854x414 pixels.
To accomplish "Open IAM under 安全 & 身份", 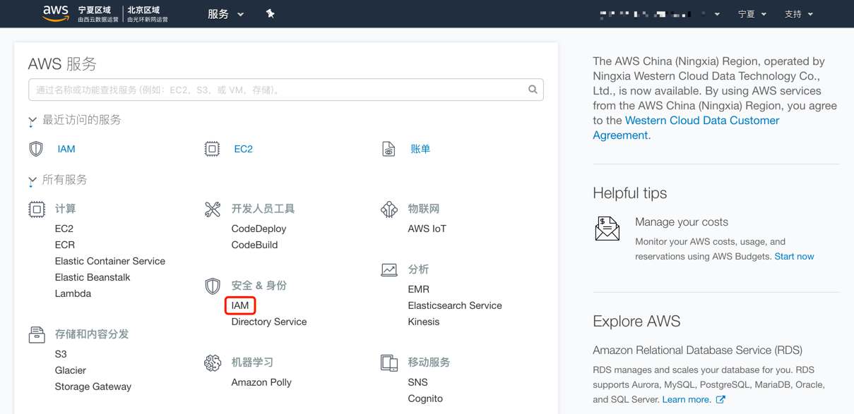I will point(240,305).
